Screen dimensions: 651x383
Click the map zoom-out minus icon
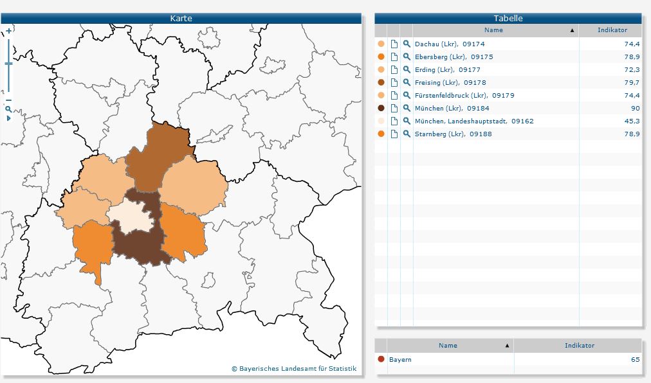coord(8,100)
